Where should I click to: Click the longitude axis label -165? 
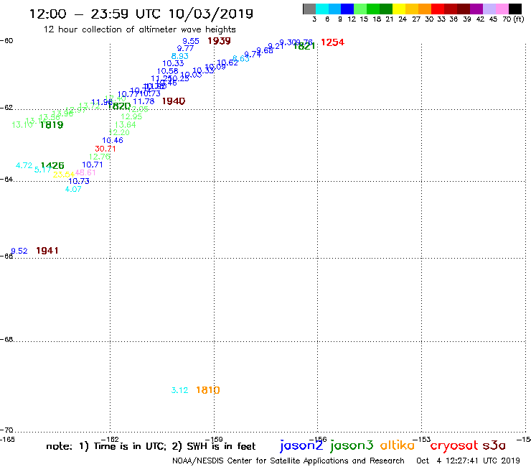[7, 440]
